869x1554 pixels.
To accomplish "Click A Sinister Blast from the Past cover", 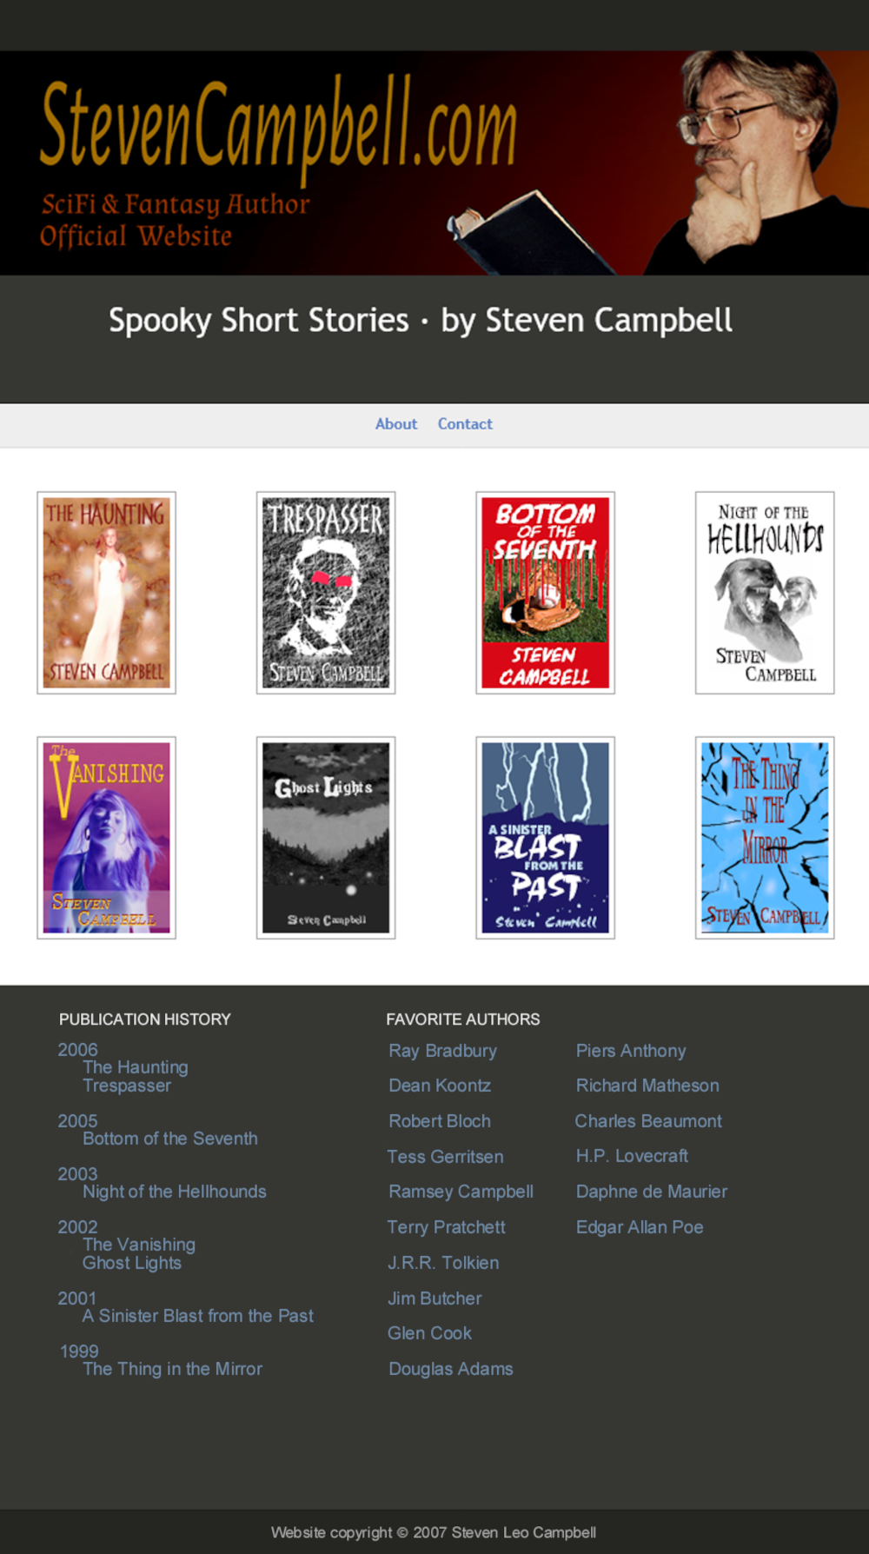I will [545, 838].
